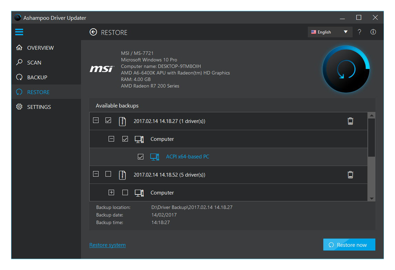395x270 pixels.
Task: Check the Computer checkbox under 14.18.52 backup
Action: tap(125, 192)
